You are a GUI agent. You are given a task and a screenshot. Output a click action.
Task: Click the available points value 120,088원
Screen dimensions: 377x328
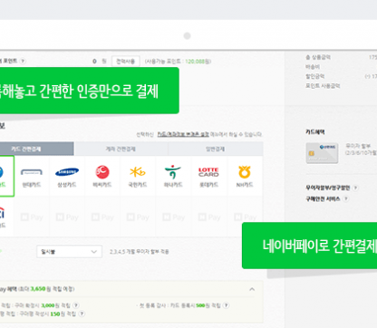click(x=198, y=62)
